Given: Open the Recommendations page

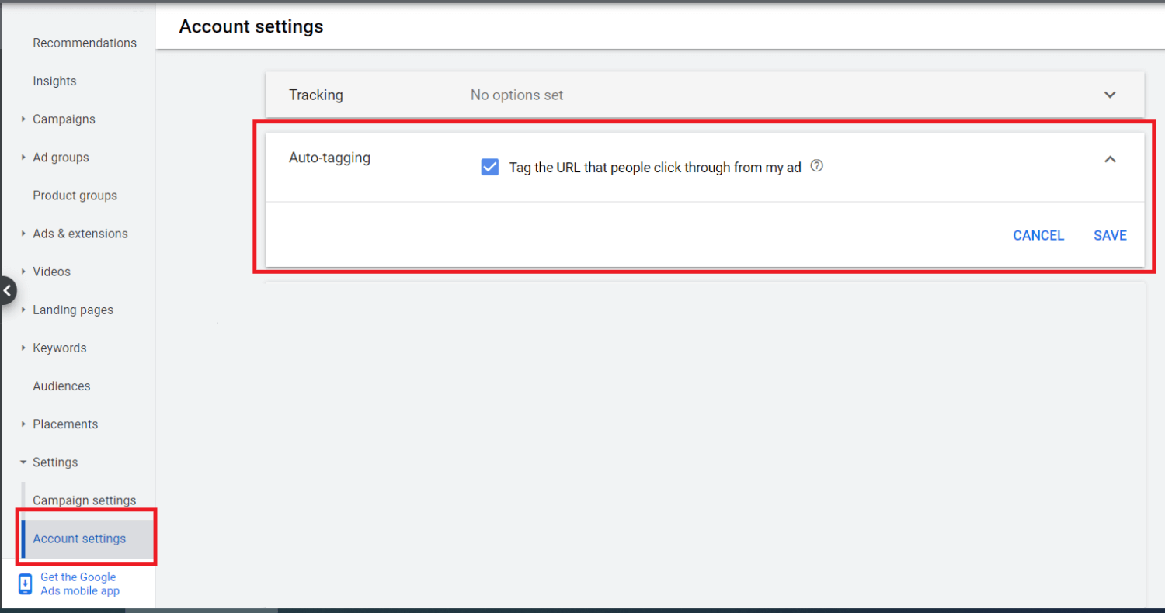Looking at the screenshot, I should pyautogui.click(x=85, y=43).
